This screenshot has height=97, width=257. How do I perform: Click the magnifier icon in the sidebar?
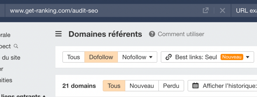pos(16,46)
